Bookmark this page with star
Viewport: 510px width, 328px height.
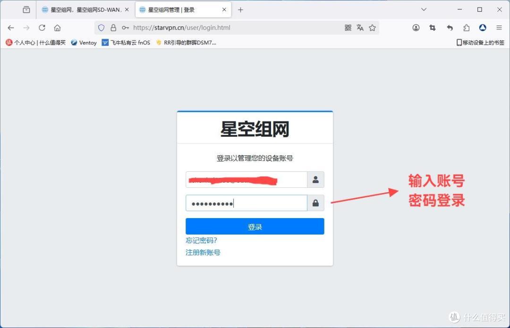tap(373, 28)
